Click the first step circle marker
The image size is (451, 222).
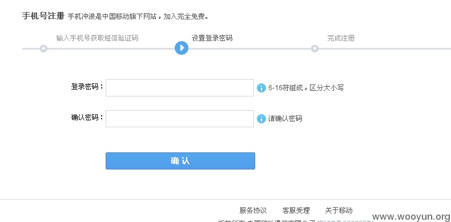point(43,49)
